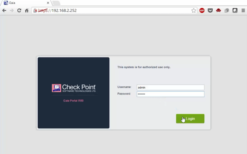Click into the Password field
Image resolution: width=247 pixels, height=154 pixels.
pos(170,94)
